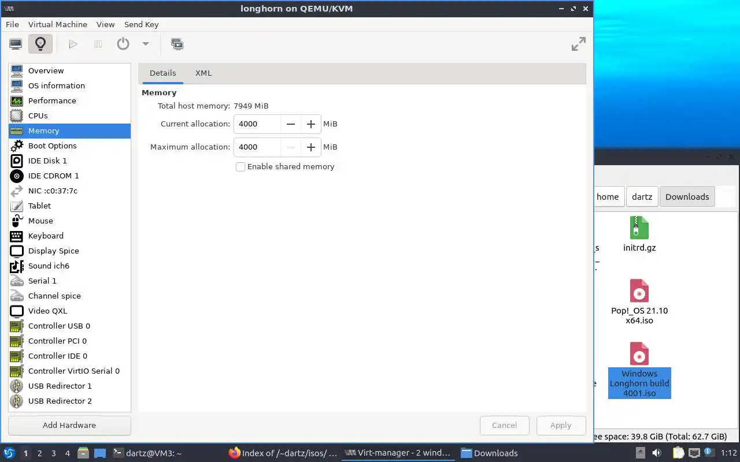Show the graphical console view
The height and width of the screenshot is (462, 740).
(16, 44)
